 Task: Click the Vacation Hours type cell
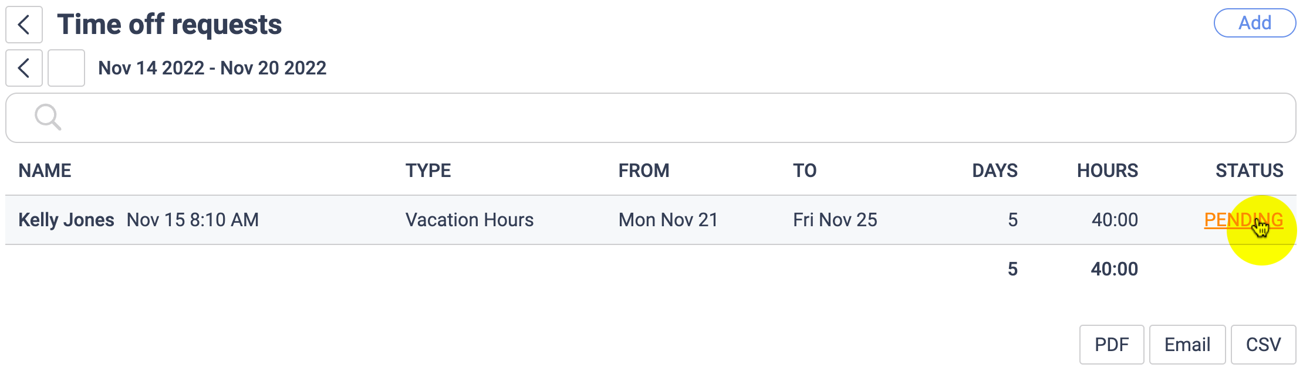[x=469, y=220]
